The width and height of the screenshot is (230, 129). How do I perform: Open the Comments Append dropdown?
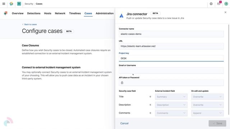point(207,113)
